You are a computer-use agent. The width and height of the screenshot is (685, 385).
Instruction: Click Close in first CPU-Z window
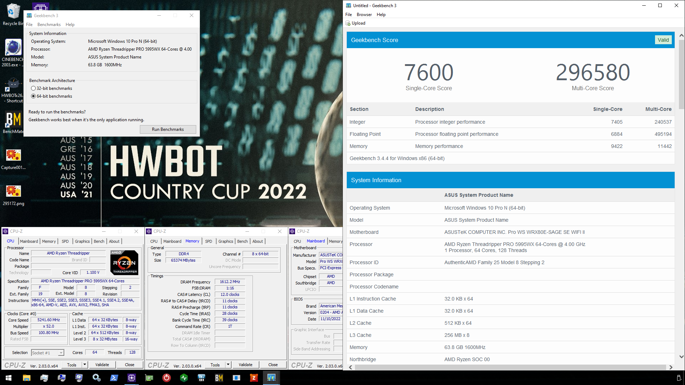130,365
